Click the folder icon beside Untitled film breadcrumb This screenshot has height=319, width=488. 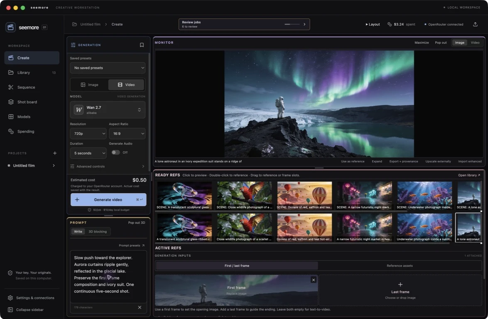click(x=74, y=24)
